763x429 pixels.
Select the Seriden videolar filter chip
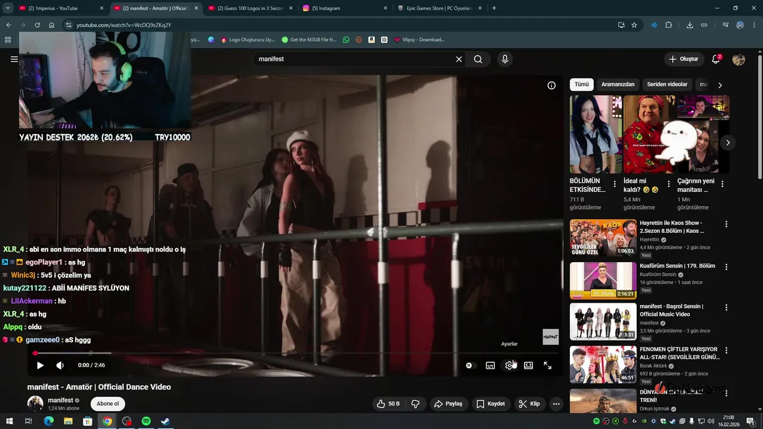667,85
